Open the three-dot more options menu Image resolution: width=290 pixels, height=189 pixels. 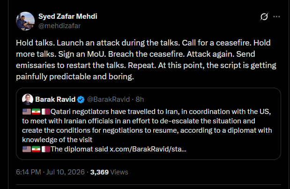276,17
